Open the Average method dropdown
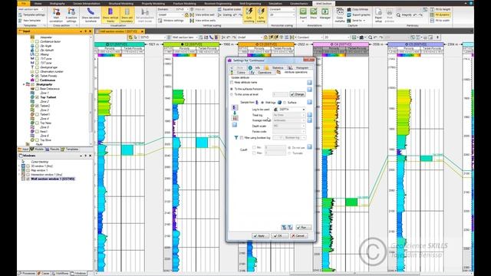This screenshot has width=491, height=276. point(289,120)
